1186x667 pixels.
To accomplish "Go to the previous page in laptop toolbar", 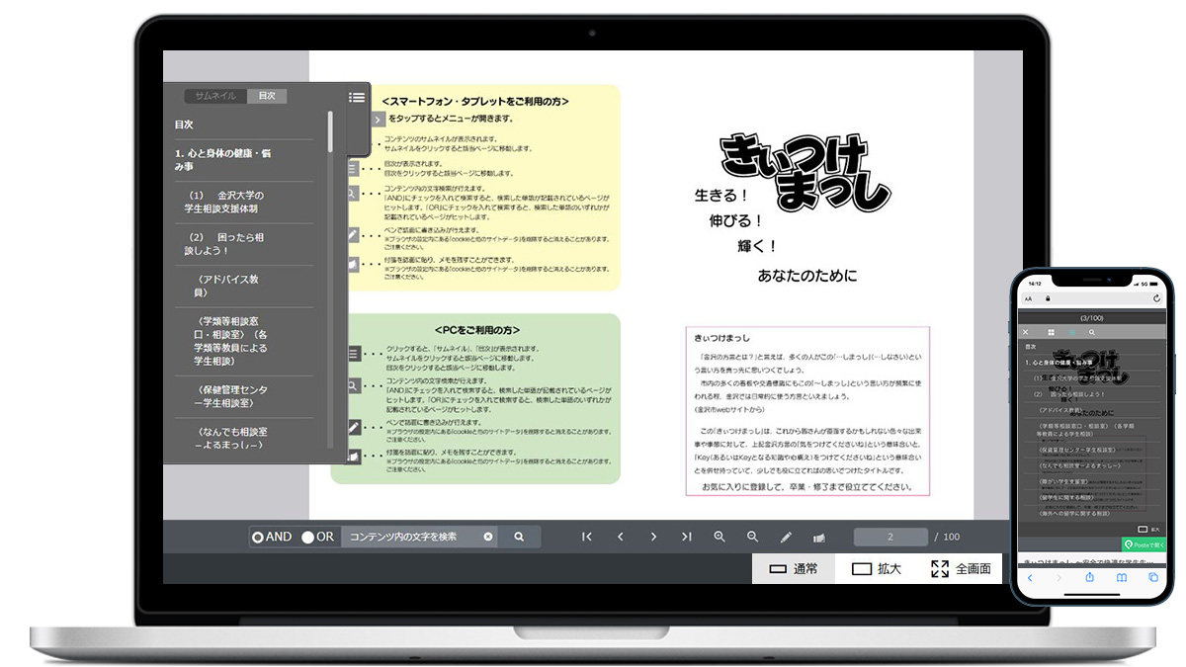I will (x=621, y=537).
